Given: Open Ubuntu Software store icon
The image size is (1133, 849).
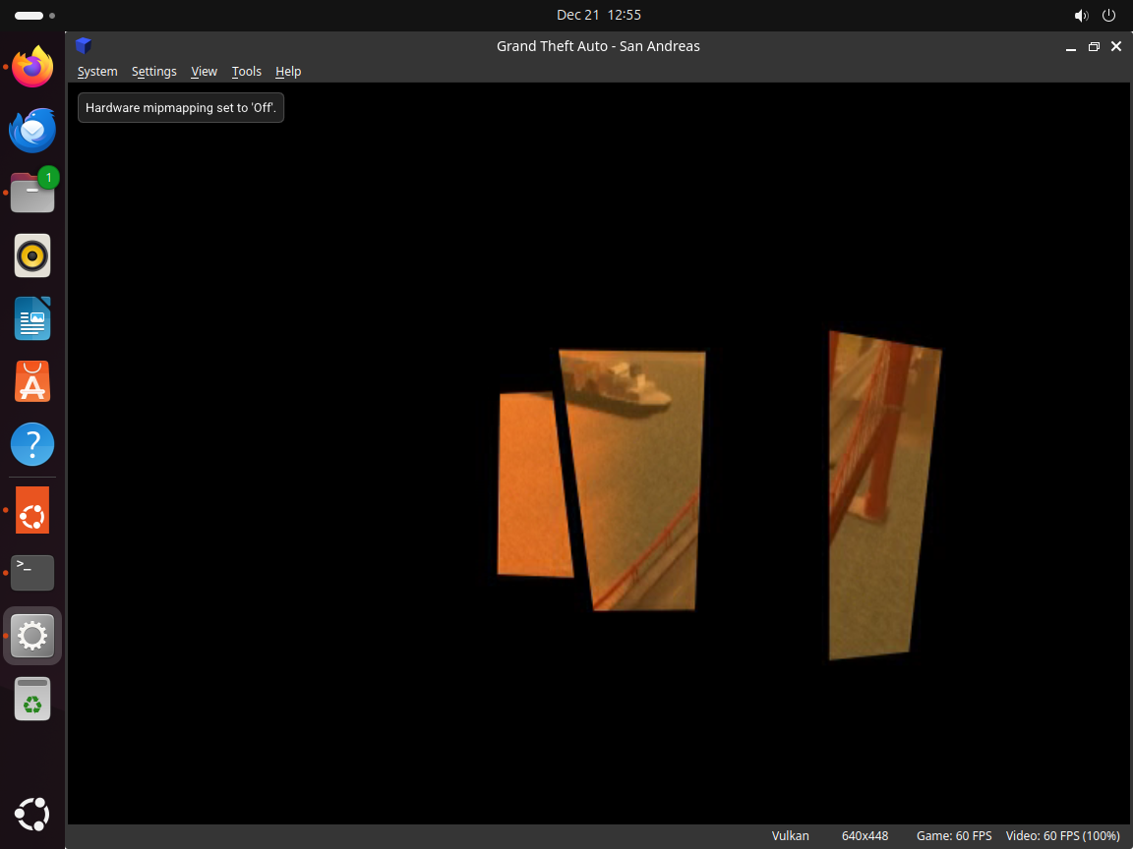Looking at the screenshot, I should tap(32, 381).
